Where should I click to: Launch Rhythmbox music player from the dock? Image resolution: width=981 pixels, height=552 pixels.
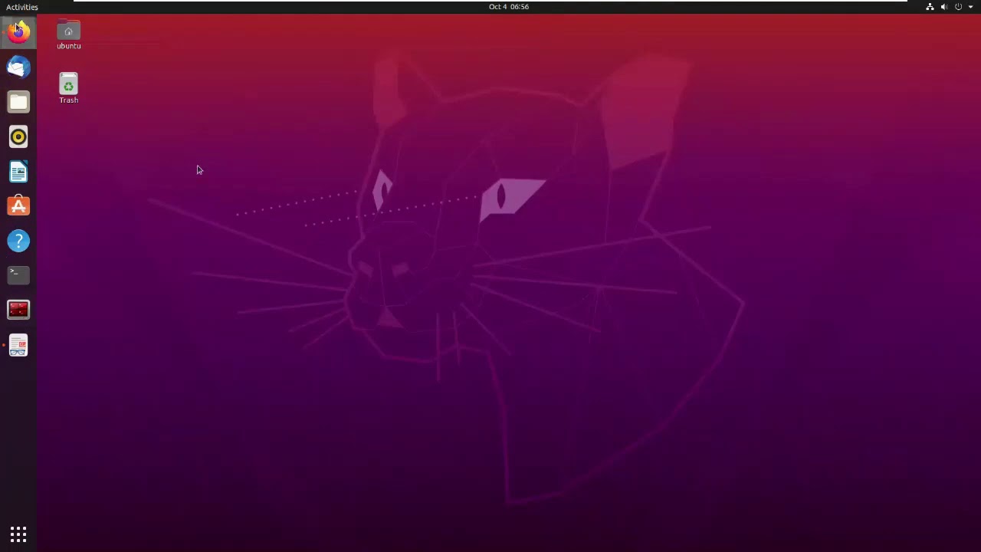point(18,136)
